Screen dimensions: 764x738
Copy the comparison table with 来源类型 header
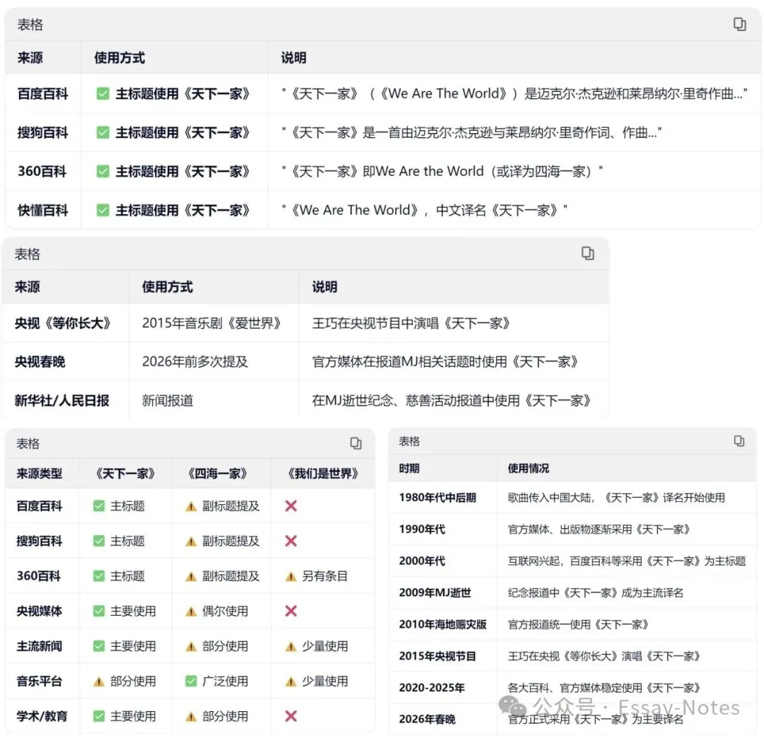click(x=356, y=443)
